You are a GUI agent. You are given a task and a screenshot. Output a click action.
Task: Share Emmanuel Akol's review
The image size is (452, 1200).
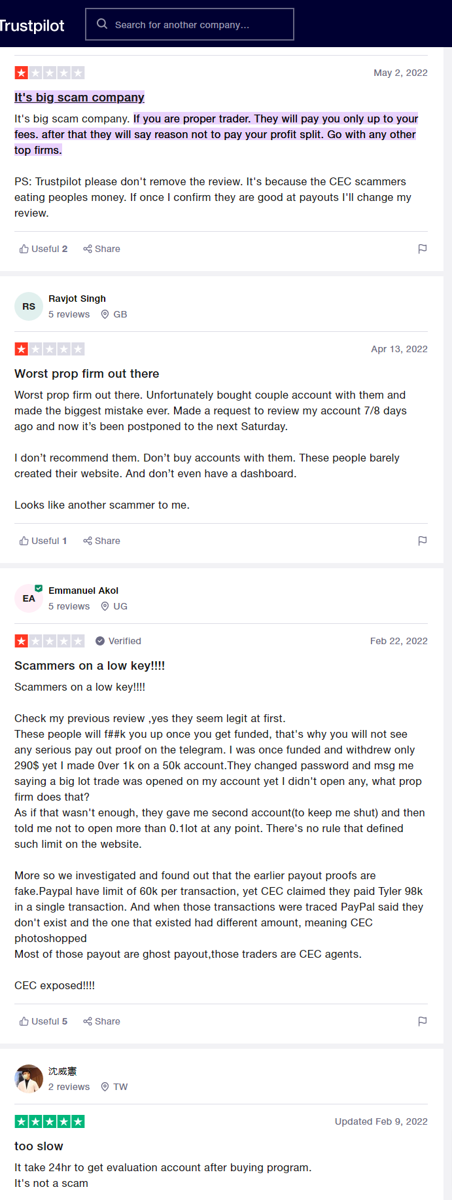(x=101, y=1021)
